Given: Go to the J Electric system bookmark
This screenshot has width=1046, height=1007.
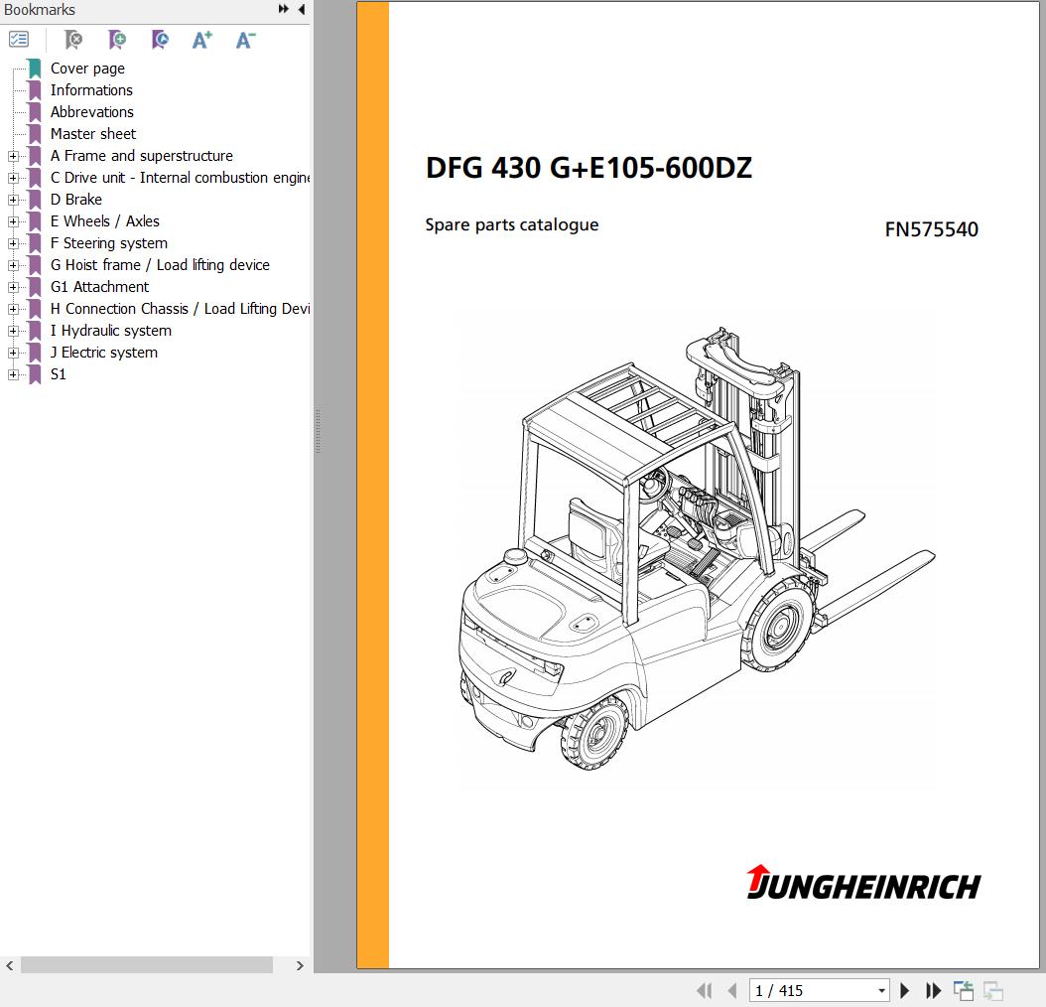Looking at the screenshot, I should tap(103, 353).
